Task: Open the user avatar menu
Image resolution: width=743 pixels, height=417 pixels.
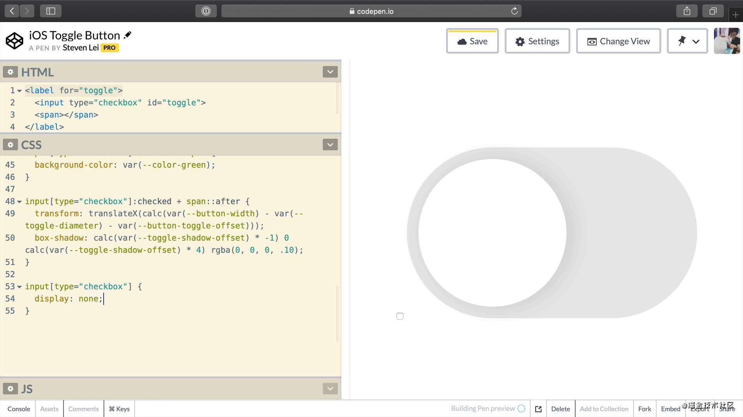Action: click(x=727, y=41)
